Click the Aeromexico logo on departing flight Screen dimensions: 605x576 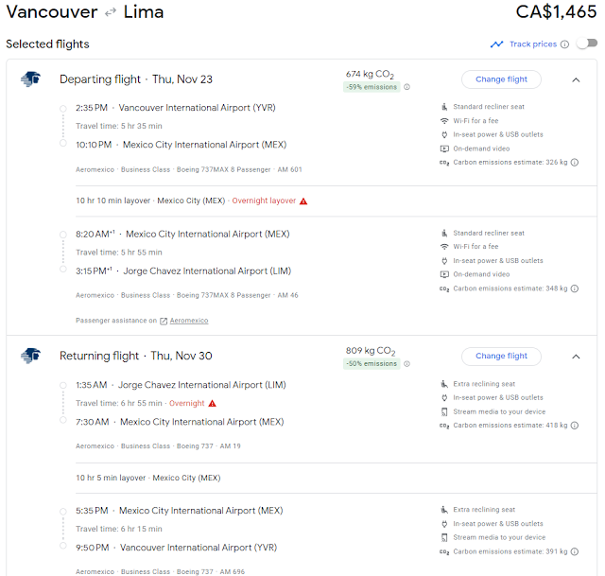point(31,79)
